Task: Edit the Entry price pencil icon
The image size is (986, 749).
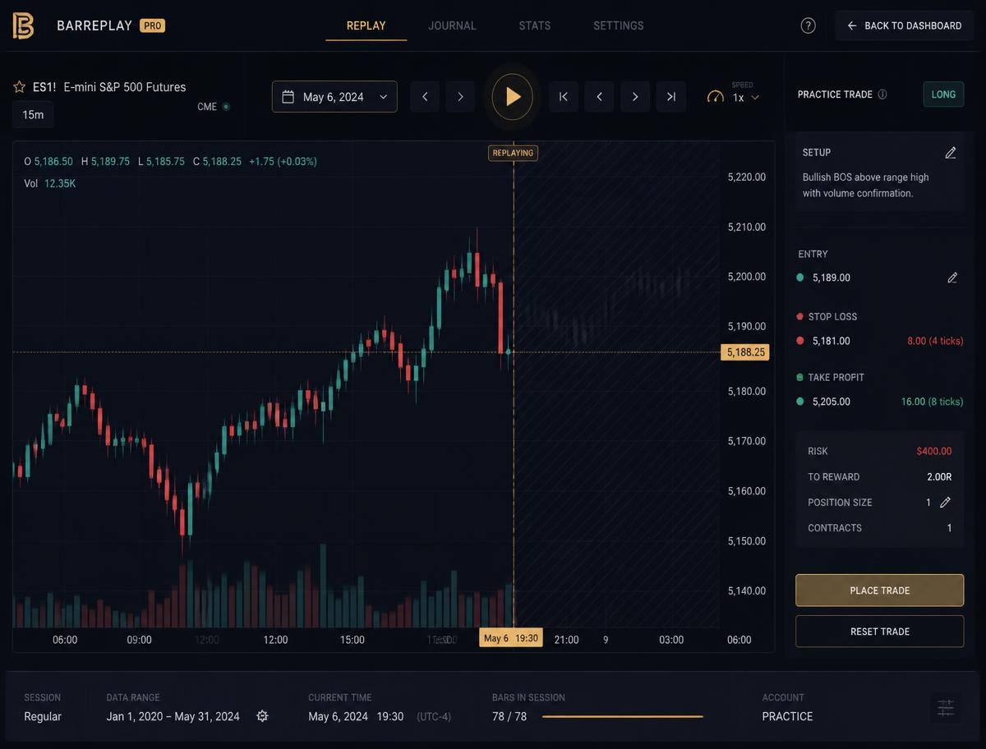Action: pyautogui.click(x=952, y=278)
